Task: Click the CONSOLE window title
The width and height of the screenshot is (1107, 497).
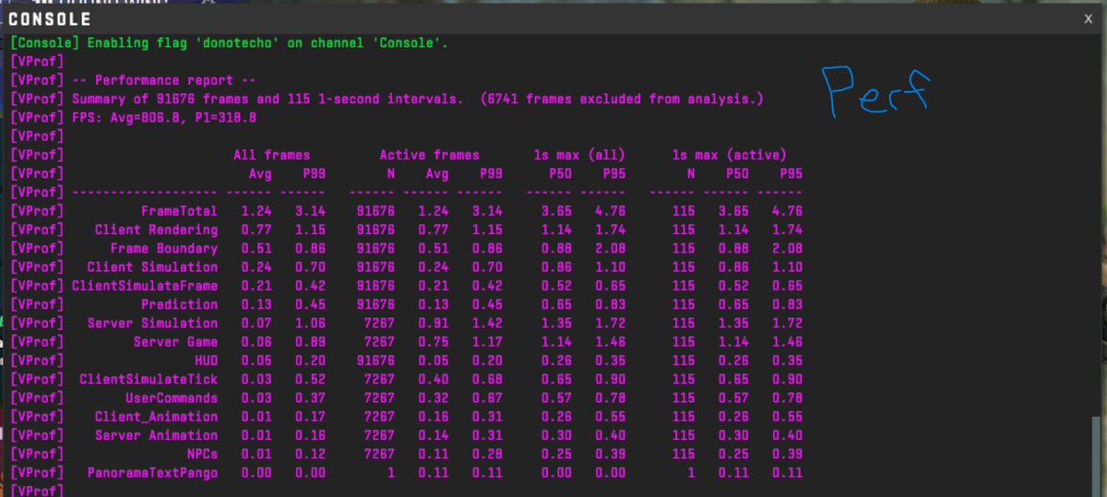Action: pos(50,19)
